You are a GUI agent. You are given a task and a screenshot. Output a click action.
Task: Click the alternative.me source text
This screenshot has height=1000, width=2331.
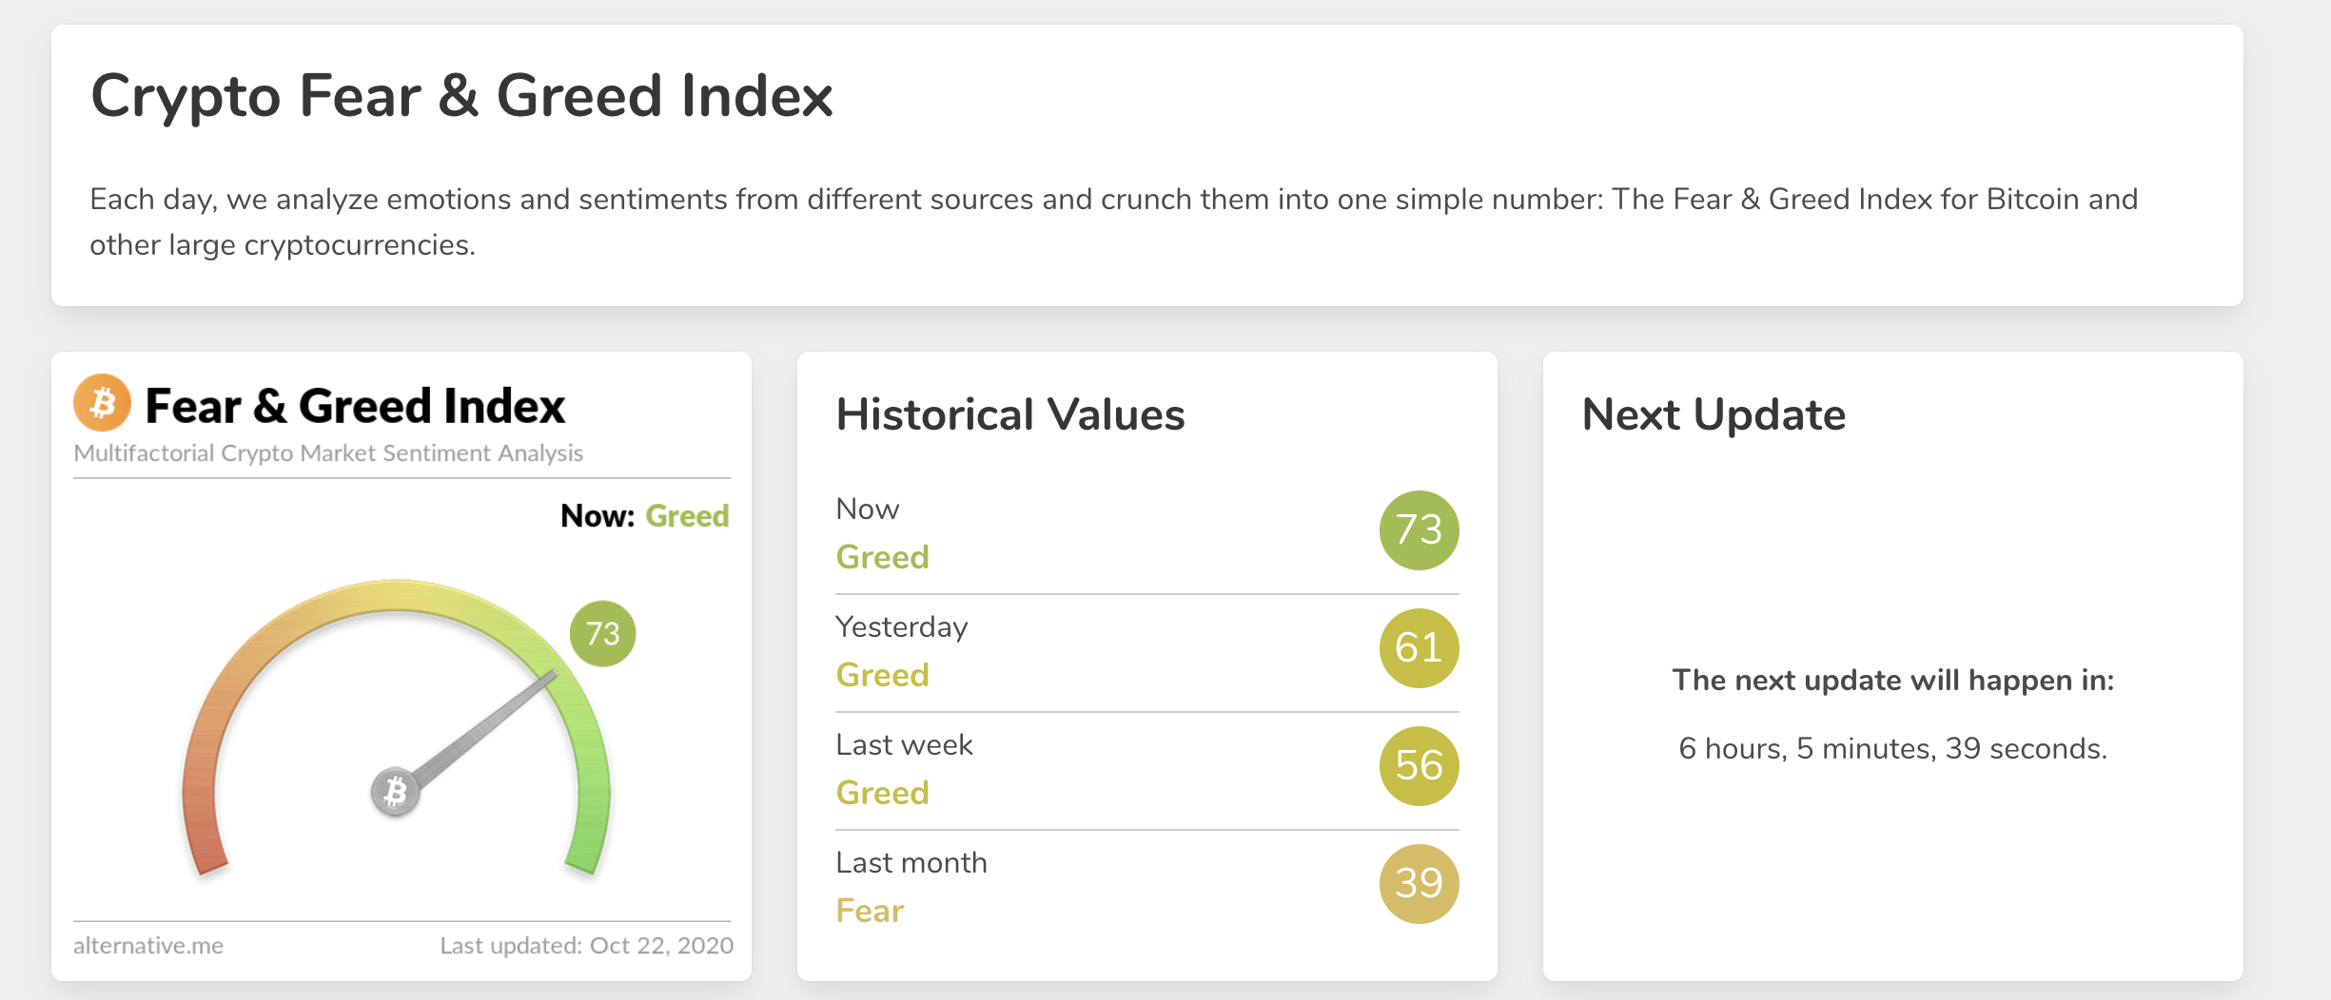[x=148, y=946]
